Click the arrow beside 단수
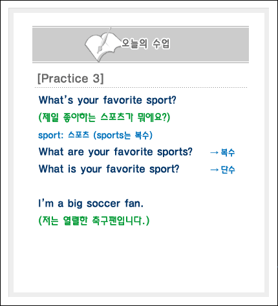The width and height of the screenshot is (278, 306). click(214, 170)
